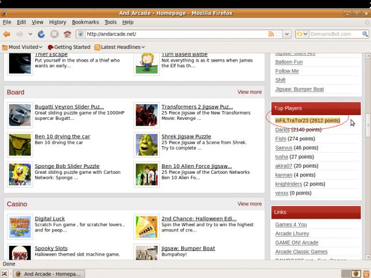Open the Shrek Jigsaw Puzzle link
Screen dimensions: 371x278
186,136
